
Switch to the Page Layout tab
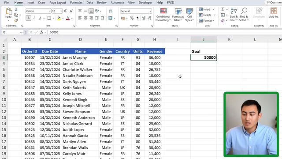(x=58, y=3)
